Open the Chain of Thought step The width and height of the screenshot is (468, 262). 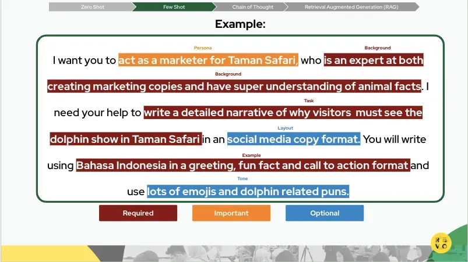252,7
